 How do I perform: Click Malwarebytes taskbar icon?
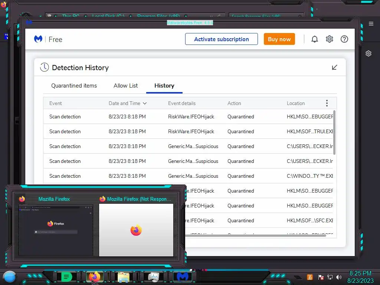click(x=183, y=277)
